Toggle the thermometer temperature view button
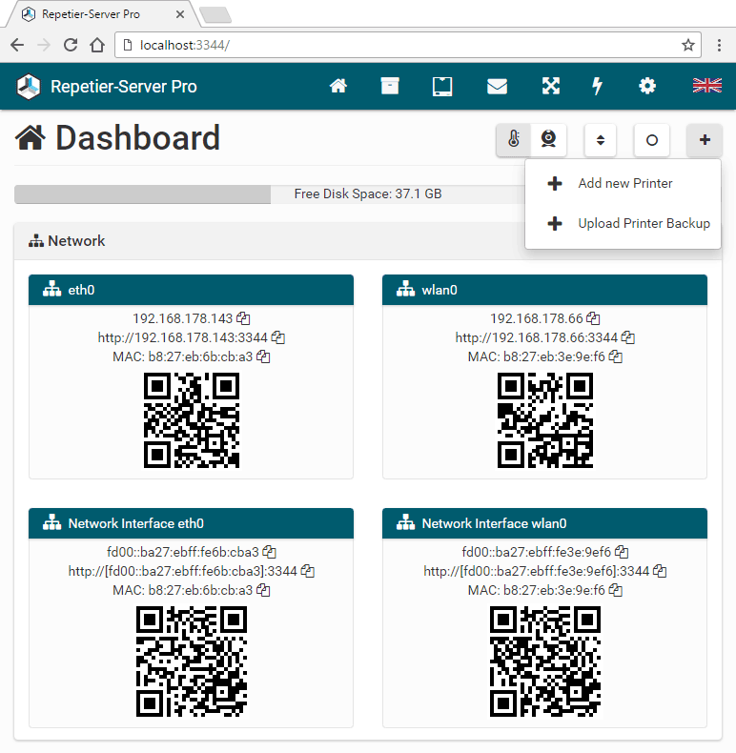This screenshot has width=736, height=753. pos(514,140)
